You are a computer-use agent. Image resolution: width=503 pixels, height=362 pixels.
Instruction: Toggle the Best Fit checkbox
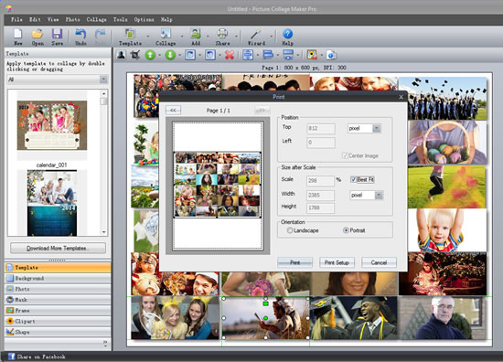[353, 179]
